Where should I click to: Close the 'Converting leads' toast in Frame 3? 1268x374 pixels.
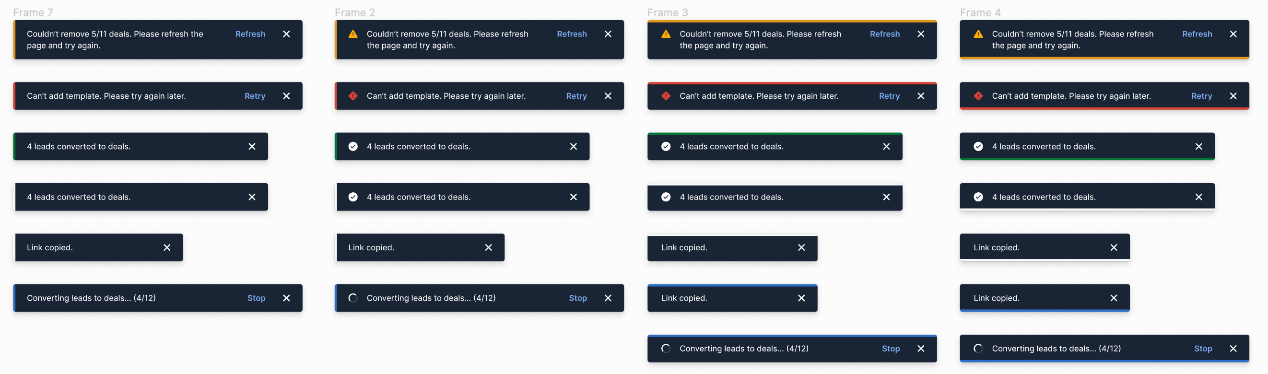click(920, 349)
